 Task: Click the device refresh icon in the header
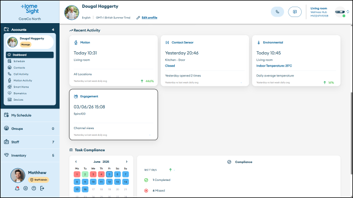[348, 12]
